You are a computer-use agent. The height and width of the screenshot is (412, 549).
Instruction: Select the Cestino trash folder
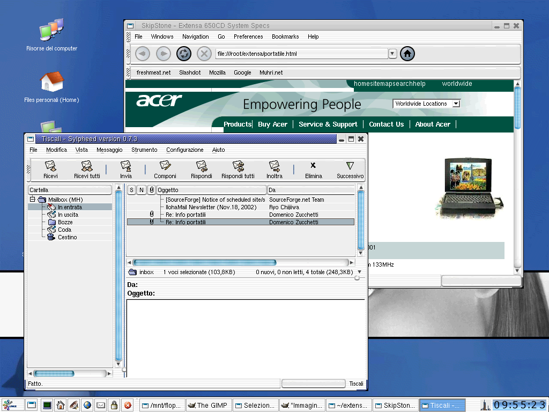click(67, 237)
